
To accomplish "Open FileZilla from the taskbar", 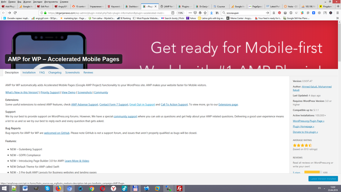I will [180, 188].
